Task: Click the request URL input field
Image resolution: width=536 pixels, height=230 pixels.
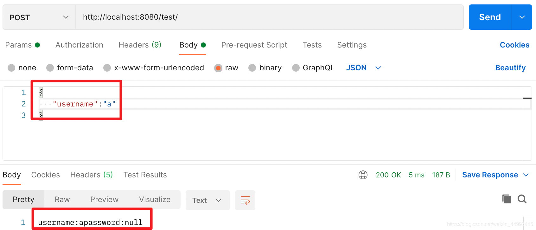Action: click(269, 17)
